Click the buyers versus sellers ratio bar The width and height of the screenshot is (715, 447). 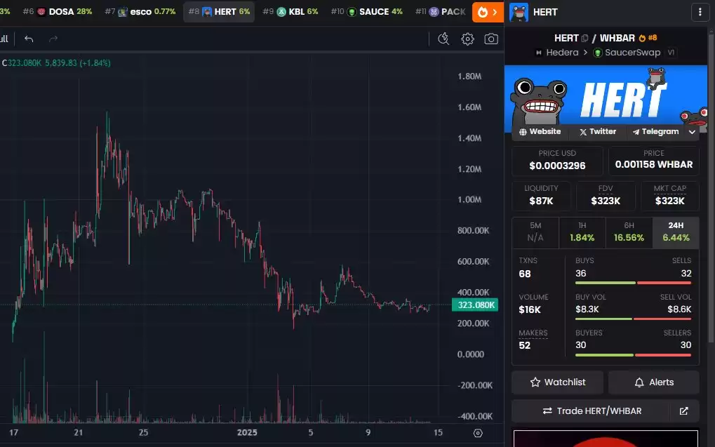click(x=634, y=355)
